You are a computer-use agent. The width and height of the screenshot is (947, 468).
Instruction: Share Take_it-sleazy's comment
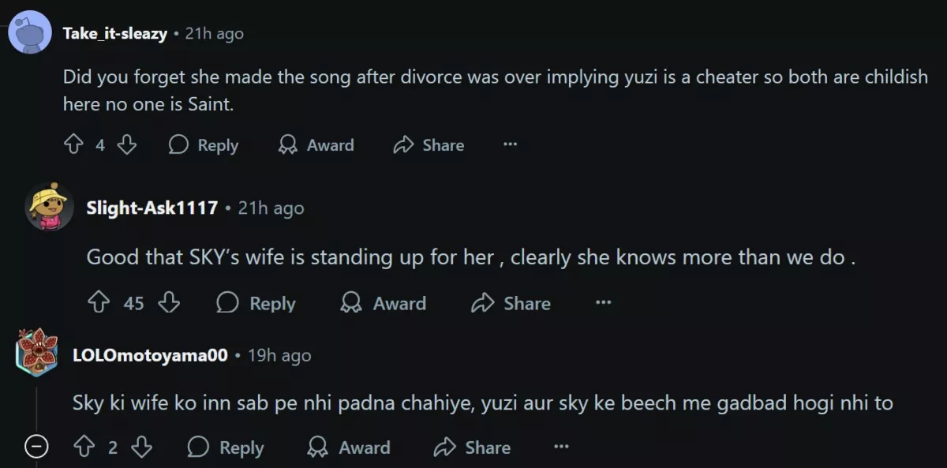click(429, 145)
